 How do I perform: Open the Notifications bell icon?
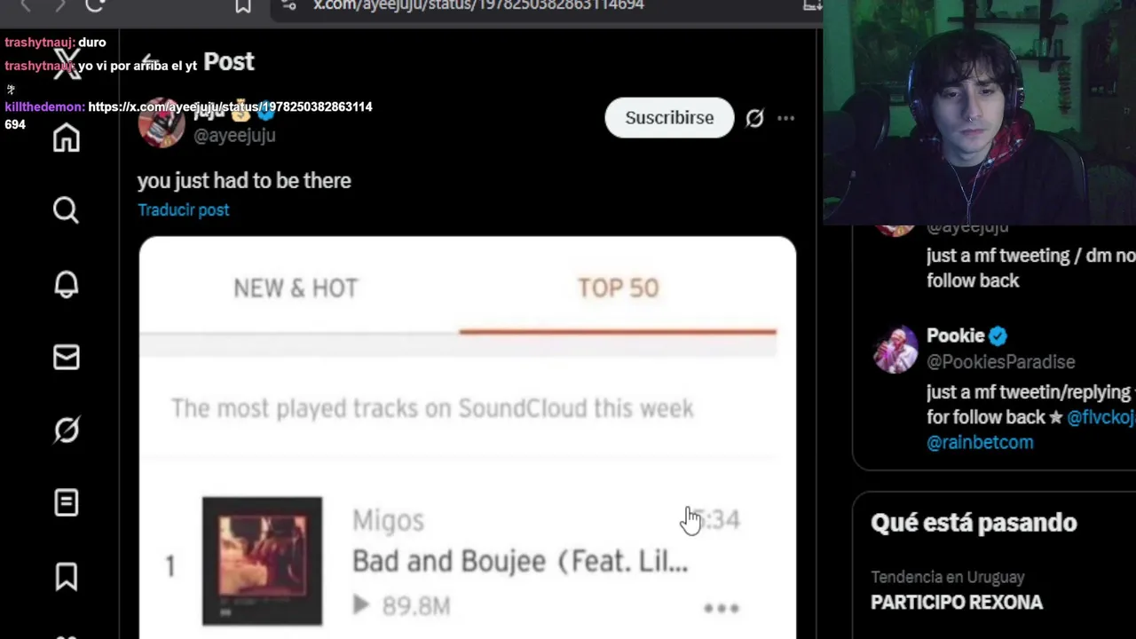coord(66,284)
